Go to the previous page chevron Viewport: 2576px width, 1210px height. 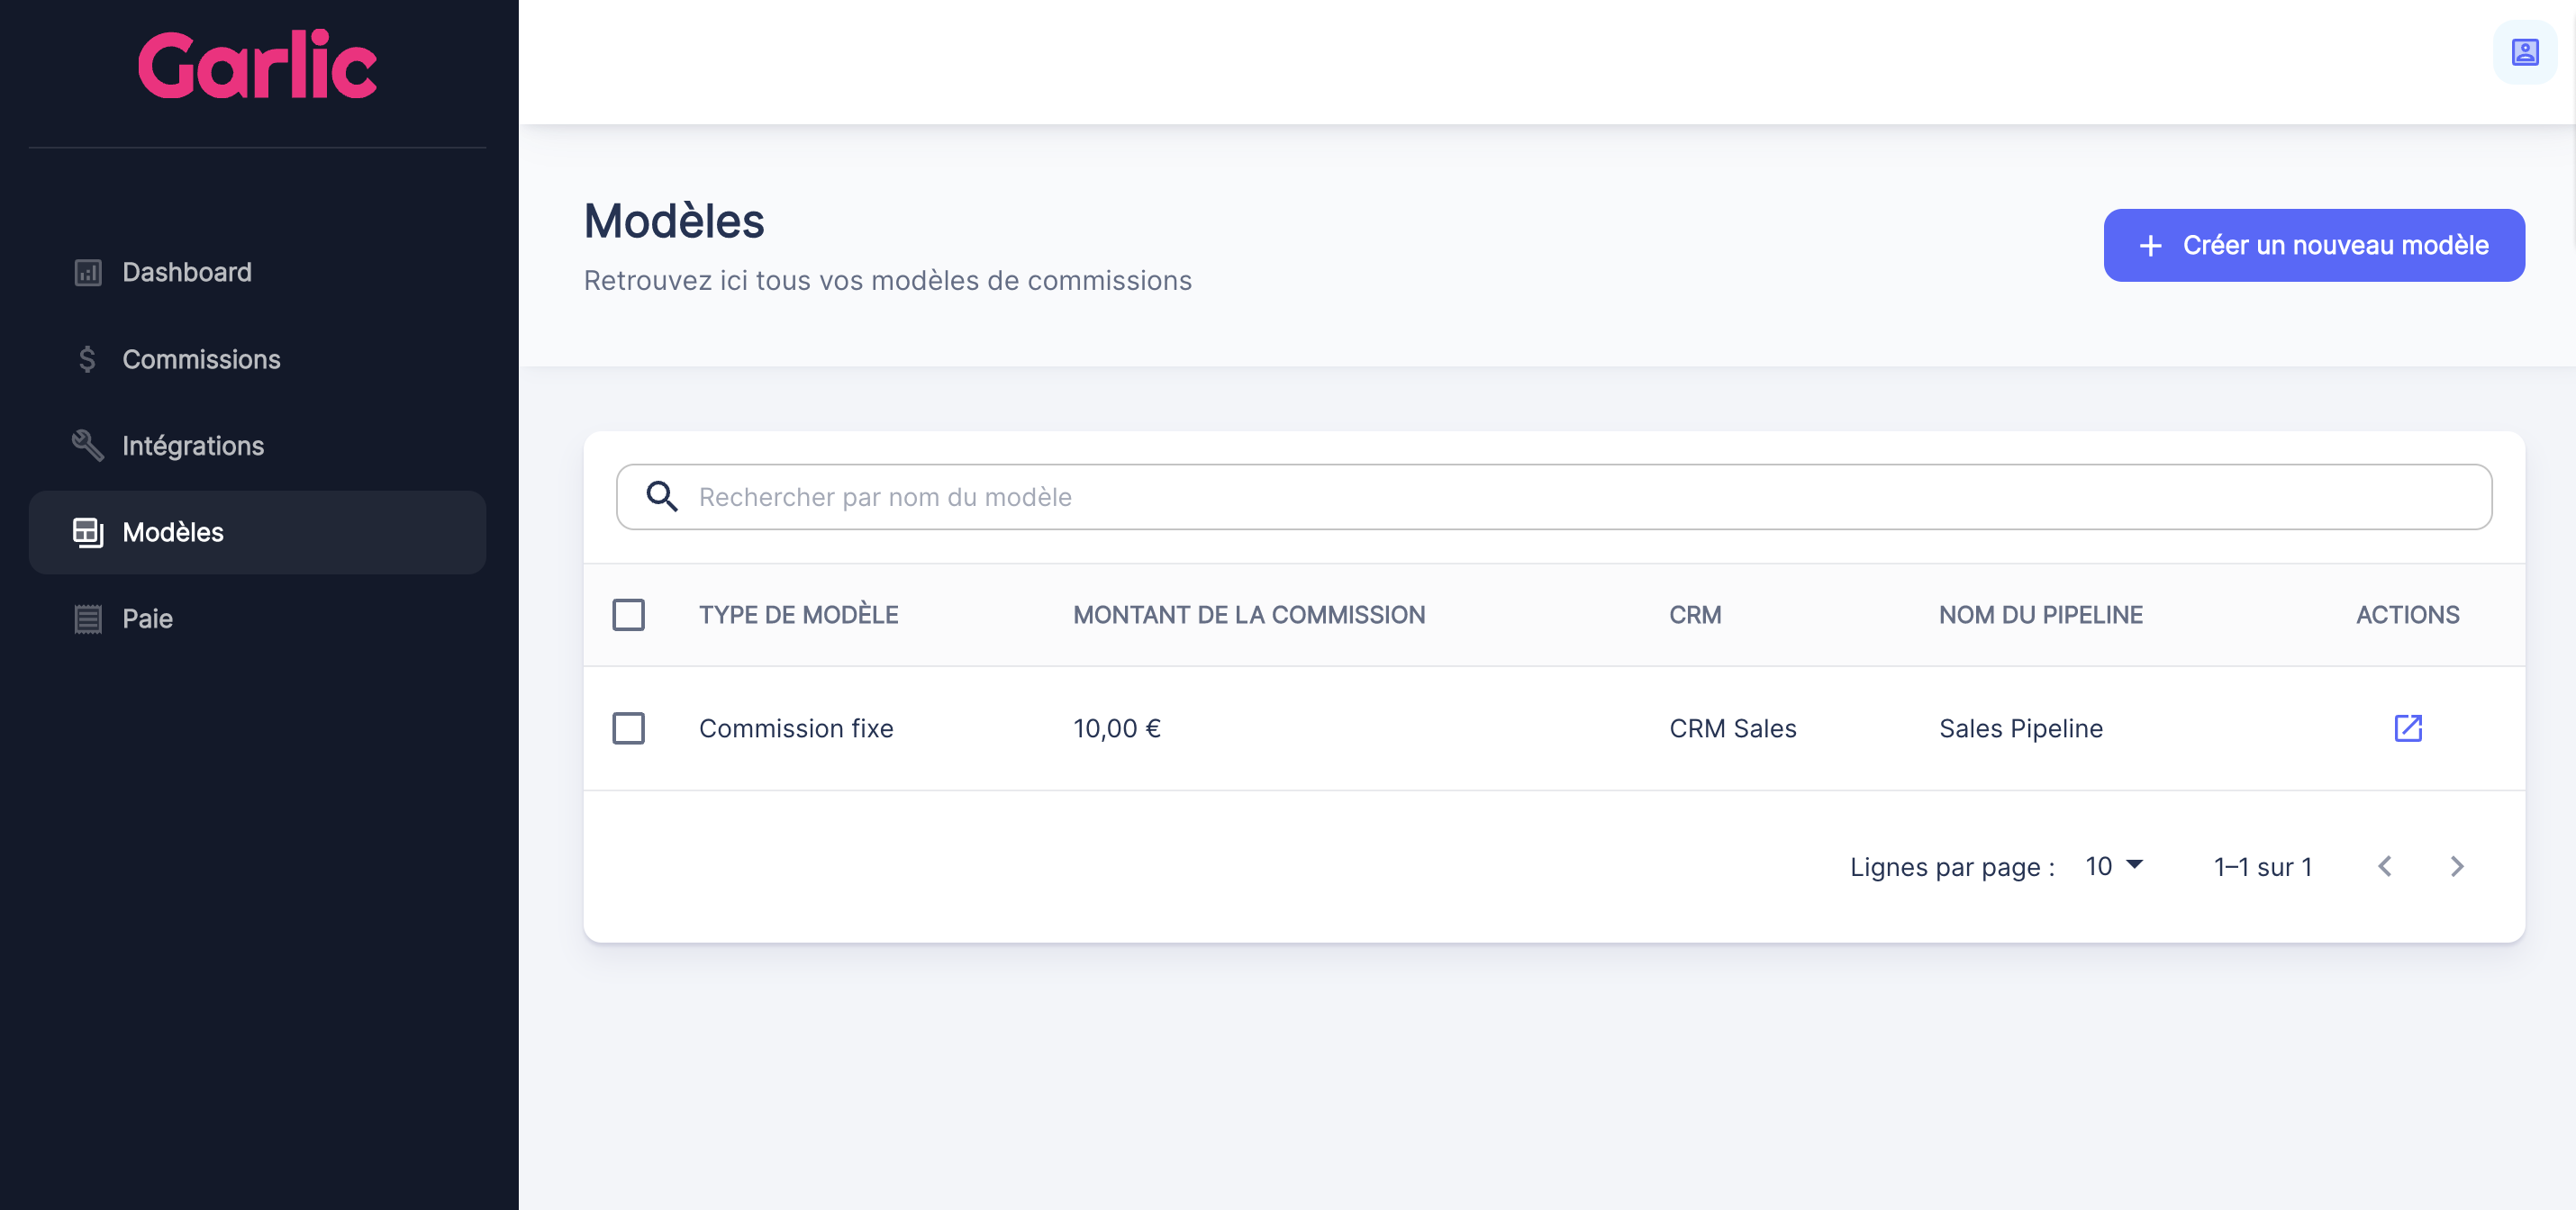(x=2385, y=866)
